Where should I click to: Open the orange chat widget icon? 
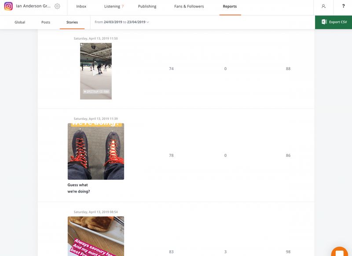tap(339, 252)
